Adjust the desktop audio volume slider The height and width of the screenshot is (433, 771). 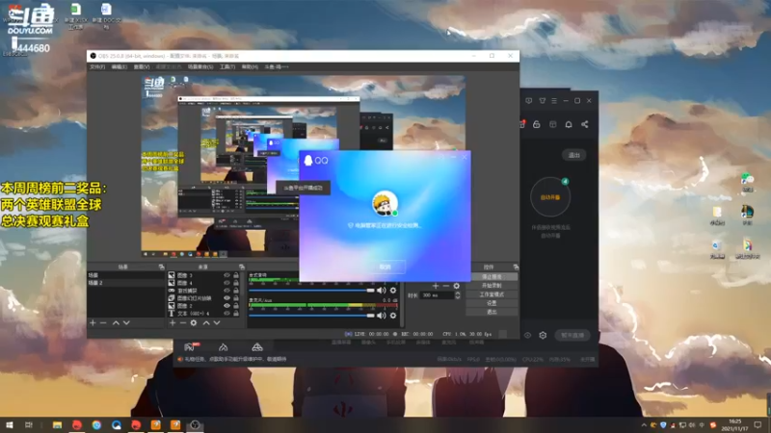311,291
